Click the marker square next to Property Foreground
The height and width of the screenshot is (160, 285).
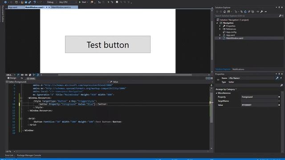click(x=279, y=97)
